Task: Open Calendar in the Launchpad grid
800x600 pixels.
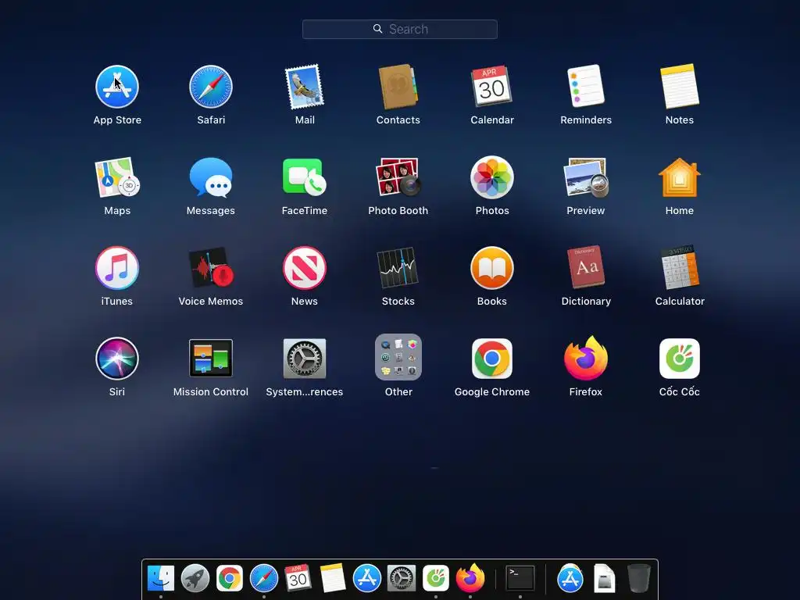Action: [x=492, y=86]
